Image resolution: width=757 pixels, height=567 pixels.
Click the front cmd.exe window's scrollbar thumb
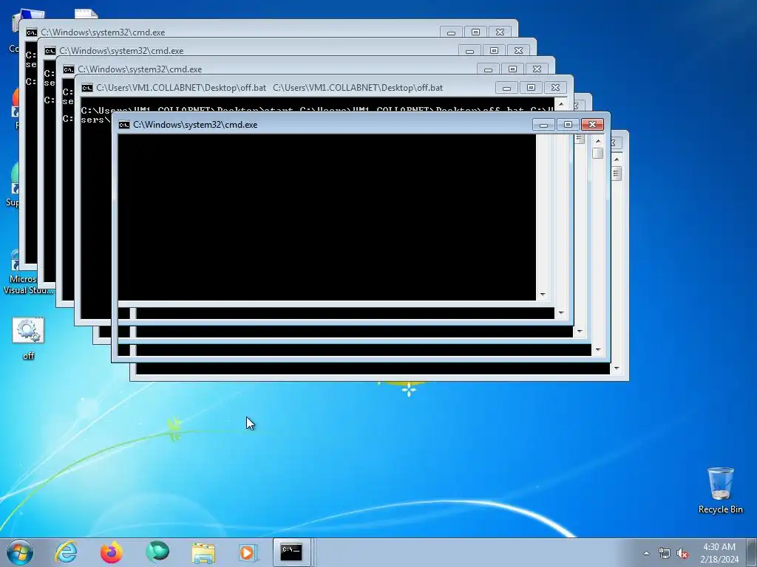point(598,154)
